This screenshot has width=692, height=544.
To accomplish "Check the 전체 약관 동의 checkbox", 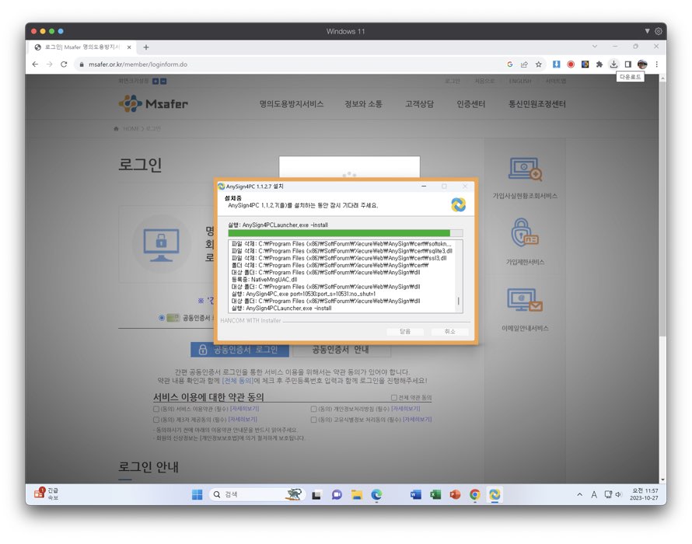I will (x=393, y=398).
